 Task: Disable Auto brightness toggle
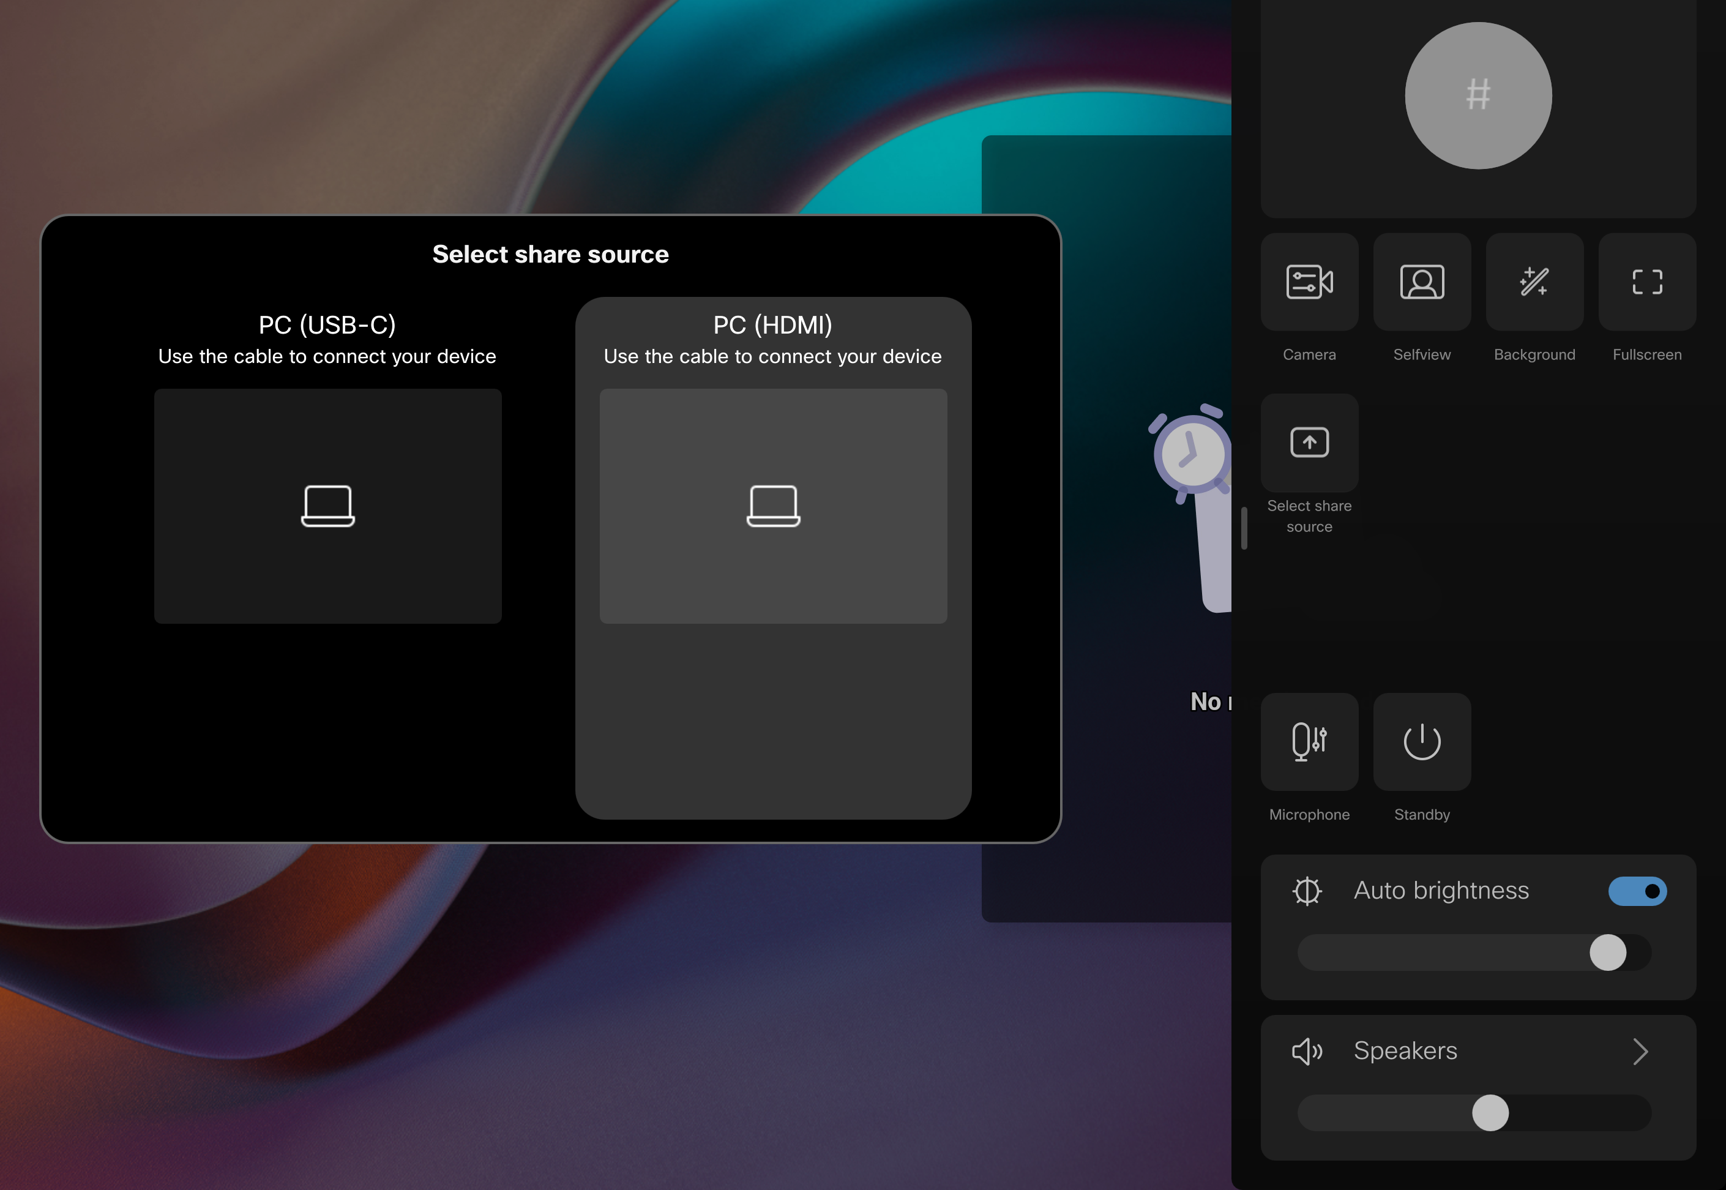(1637, 891)
